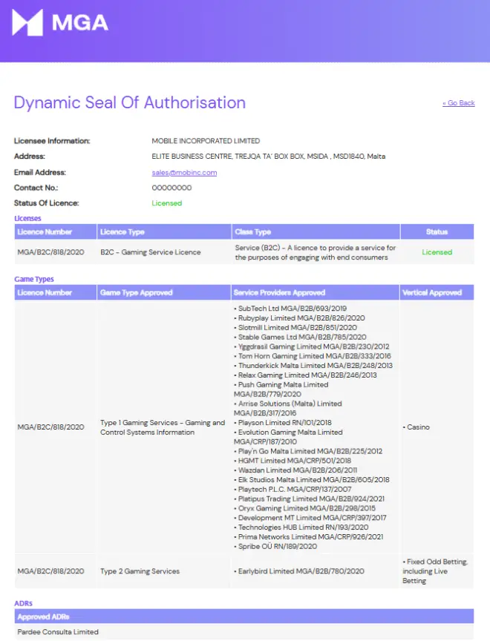Select Prima Networks Limited entry
The height and width of the screenshot is (641, 490).
coord(309,536)
